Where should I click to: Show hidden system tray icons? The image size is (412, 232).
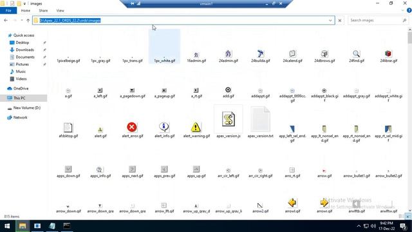point(359,226)
